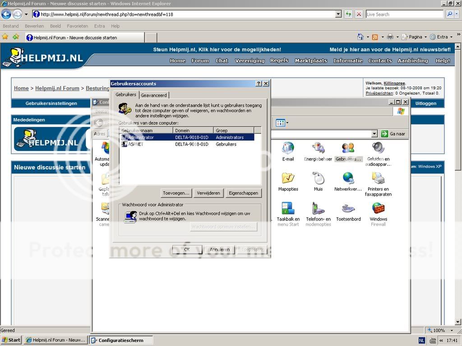Open the recent pages dropdown arrow

point(26,14)
